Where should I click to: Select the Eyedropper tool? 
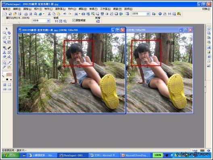[9, 63]
